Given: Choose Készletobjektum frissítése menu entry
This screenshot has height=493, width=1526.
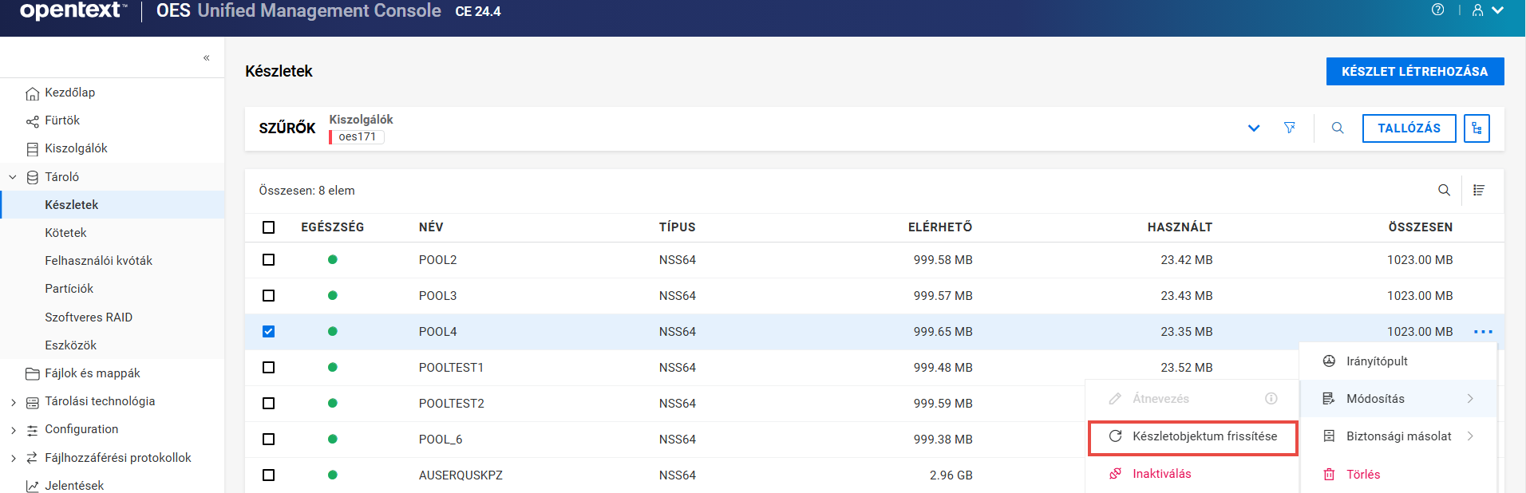Looking at the screenshot, I should pyautogui.click(x=1193, y=436).
